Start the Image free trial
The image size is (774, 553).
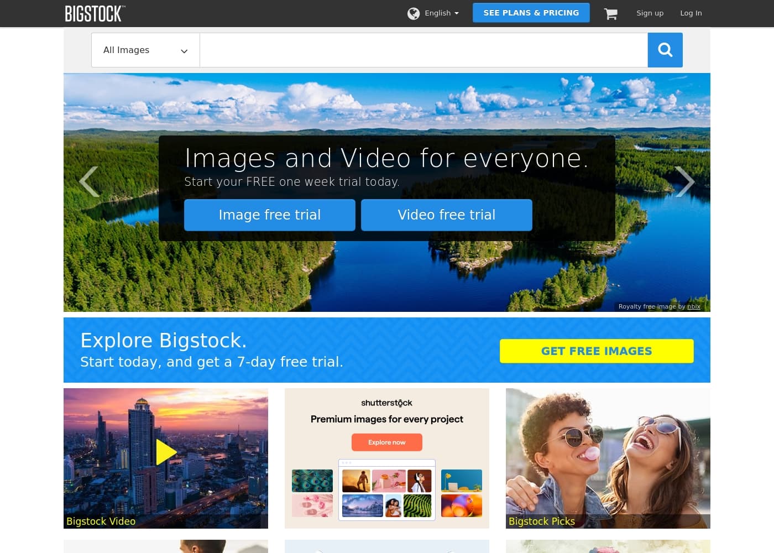(x=269, y=215)
